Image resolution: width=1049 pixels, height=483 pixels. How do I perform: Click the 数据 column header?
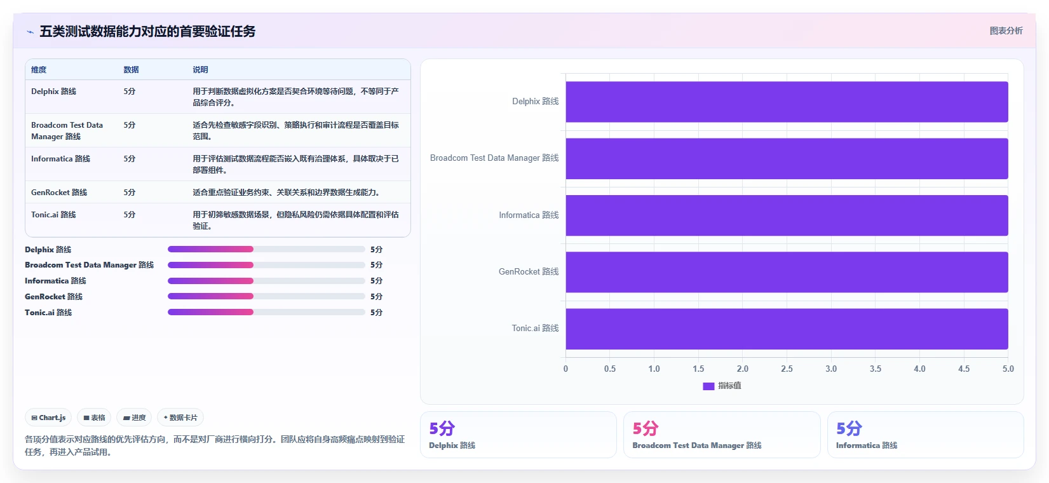click(x=131, y=70)
